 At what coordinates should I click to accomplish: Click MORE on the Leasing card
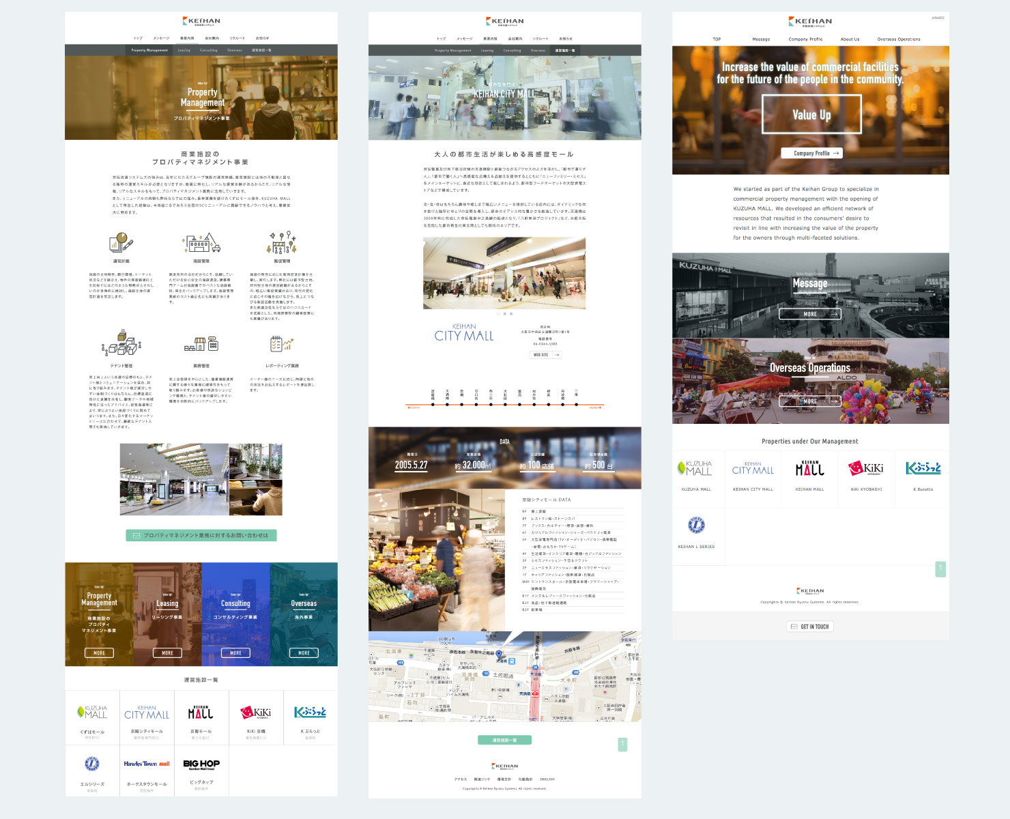tap(167, 652)
